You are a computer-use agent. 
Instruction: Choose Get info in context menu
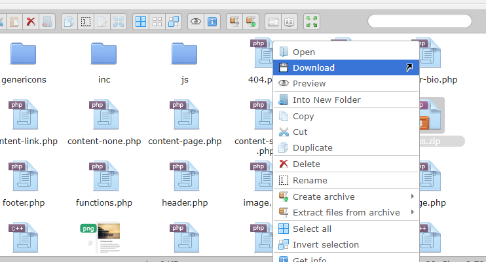click(x=346, y=259)
